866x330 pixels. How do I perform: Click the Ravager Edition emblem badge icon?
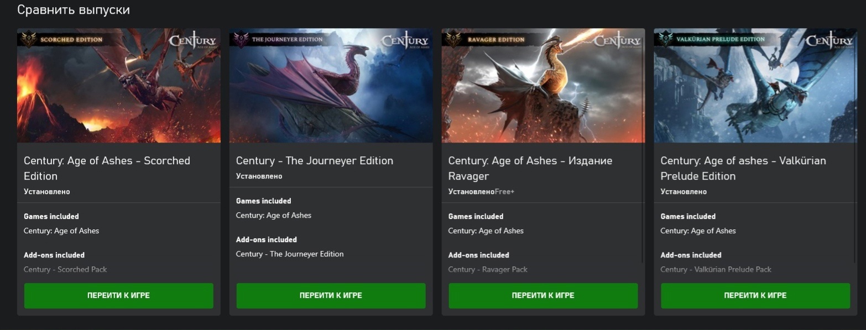click(453, 39)
